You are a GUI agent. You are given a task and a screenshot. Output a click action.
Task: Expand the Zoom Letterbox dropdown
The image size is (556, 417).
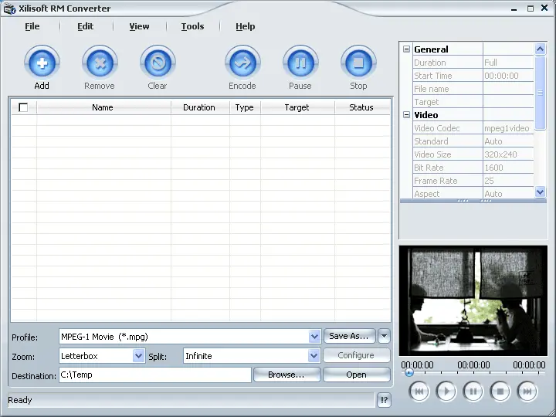coord(139,356)
